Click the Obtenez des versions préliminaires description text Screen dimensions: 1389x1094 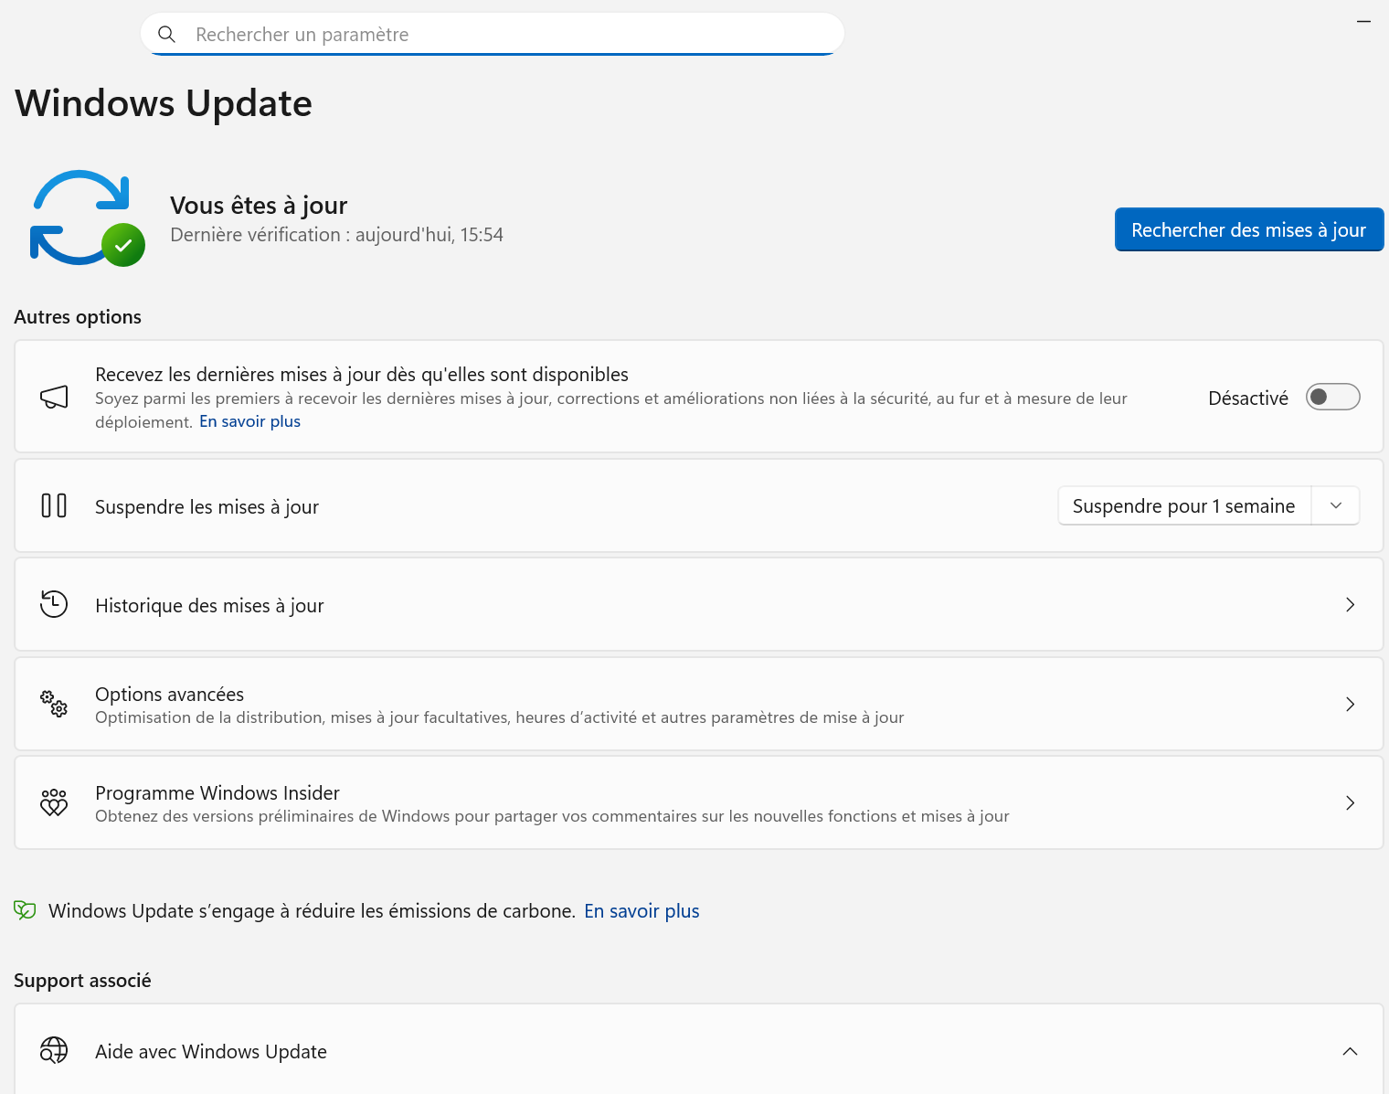pyautogui.click(x=552, y=816)
